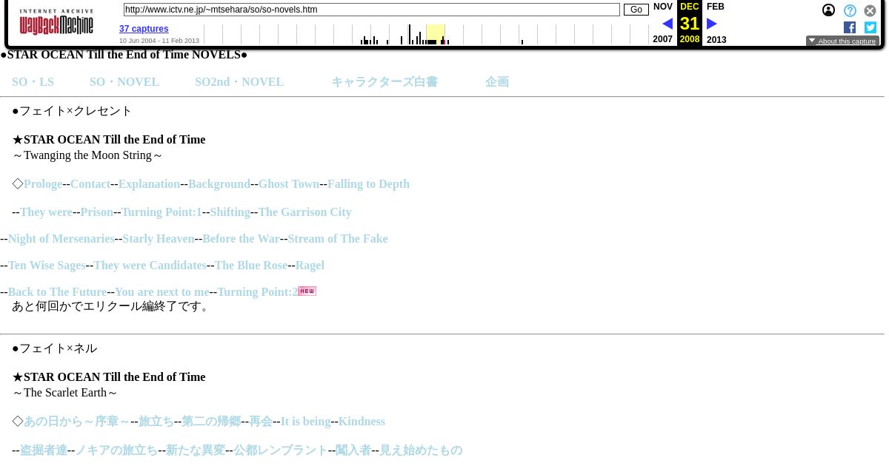
Task: Open Night of Mersenaries chapter
Action: click(x=61, y=239)
